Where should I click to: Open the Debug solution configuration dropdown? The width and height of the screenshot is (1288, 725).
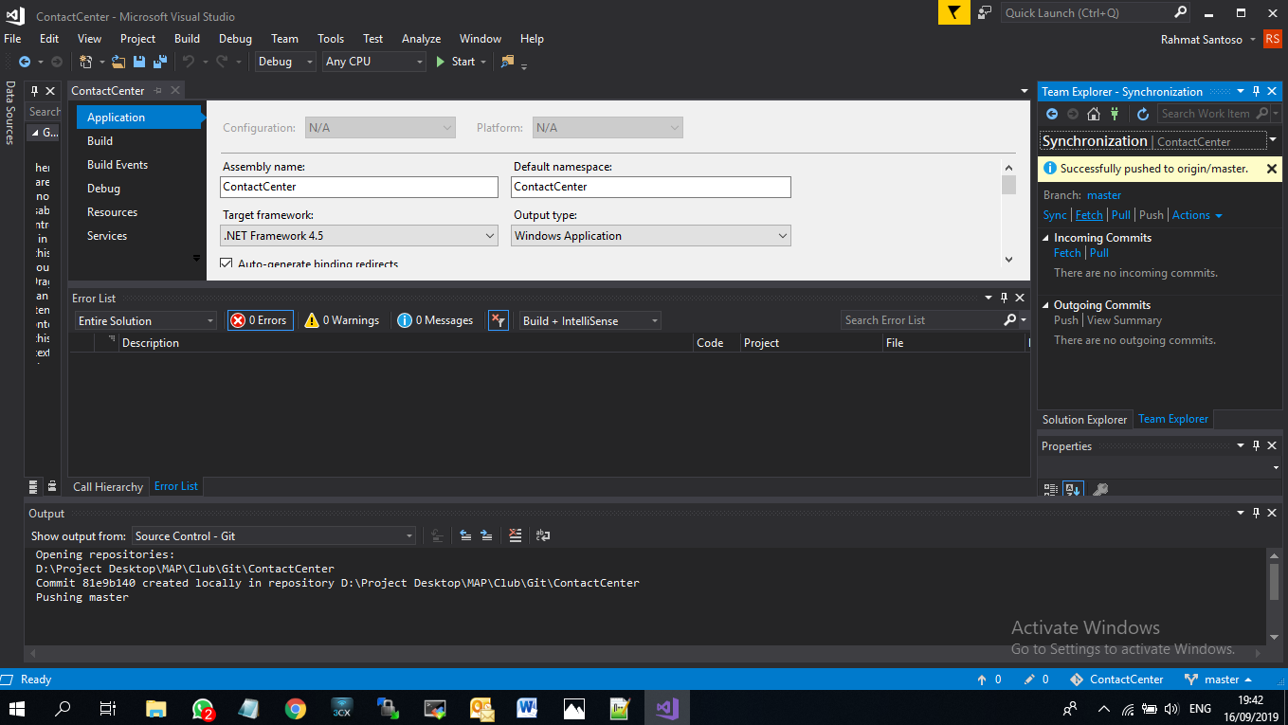click(286, 62)
